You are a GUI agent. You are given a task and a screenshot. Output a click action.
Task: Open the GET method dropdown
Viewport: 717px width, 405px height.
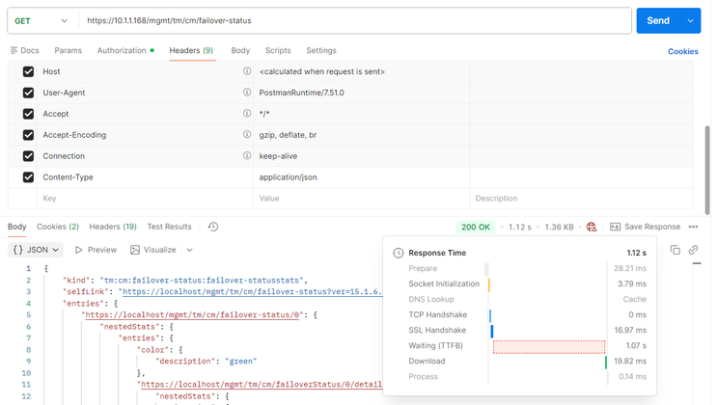(41, 20)
